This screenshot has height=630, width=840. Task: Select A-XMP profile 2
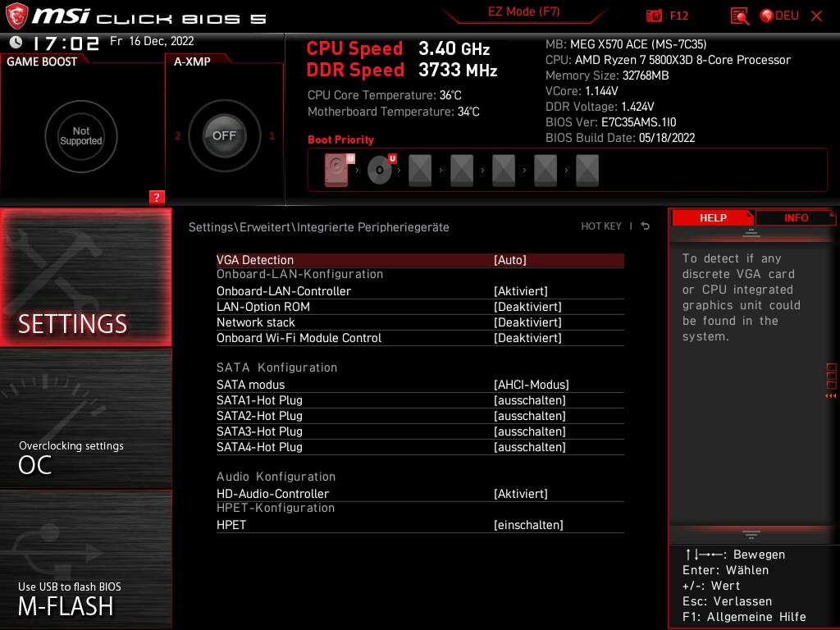[x=177, y=135]
